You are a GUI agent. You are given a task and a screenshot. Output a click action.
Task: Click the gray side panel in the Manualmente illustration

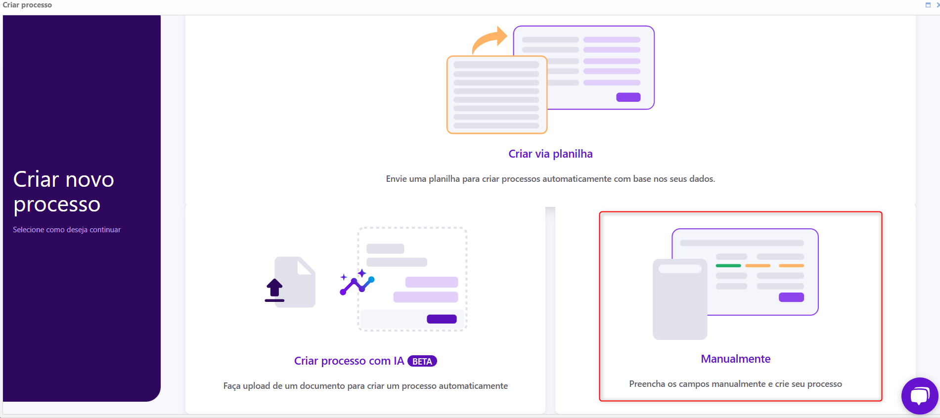[680, 299]
